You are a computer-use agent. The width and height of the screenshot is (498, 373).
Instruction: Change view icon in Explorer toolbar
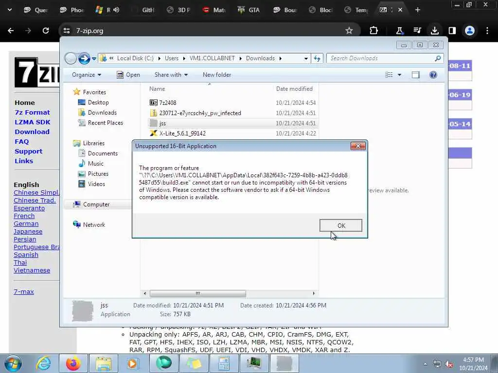pyautogui.click(x=389, y=75)
